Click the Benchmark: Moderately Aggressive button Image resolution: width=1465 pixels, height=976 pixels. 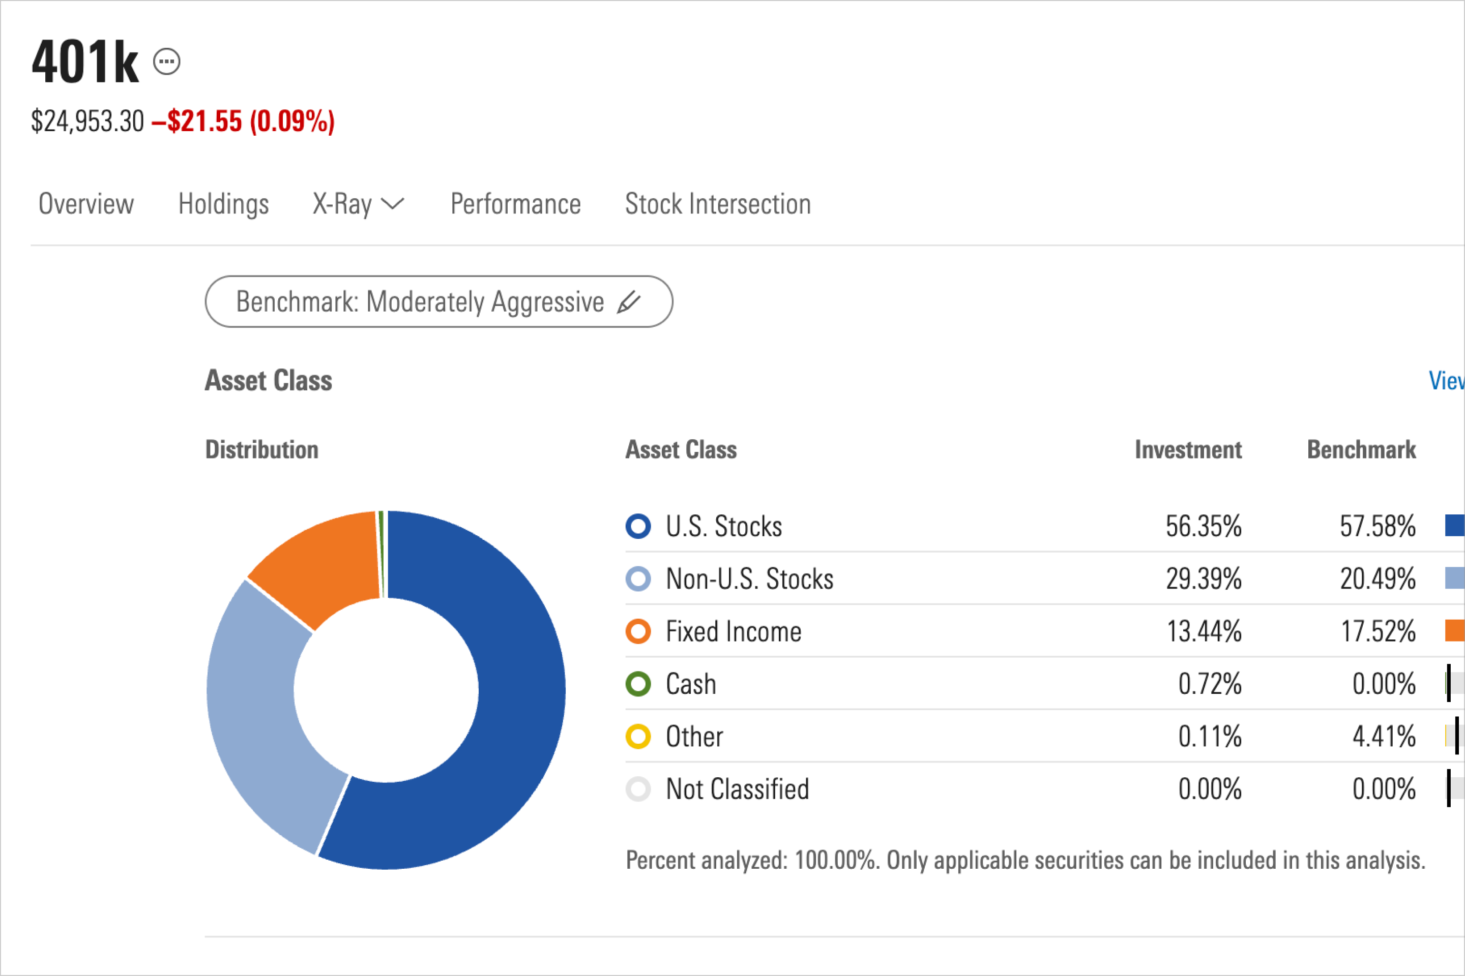click(x=438, y=301)
